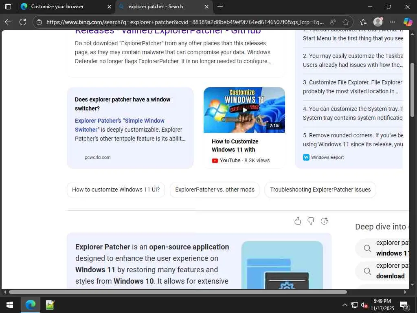Viewport: 417px width, 313px height.
Task: Open the muted volume tray icon
Action: coord(364,305)
